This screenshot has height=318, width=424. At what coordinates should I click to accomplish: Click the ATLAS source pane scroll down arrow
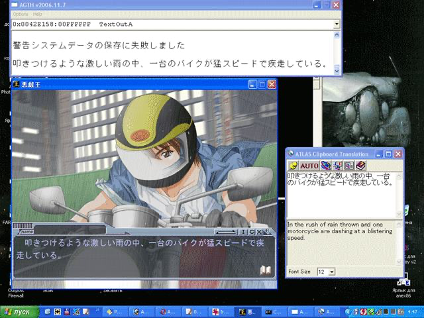[399, 214]
